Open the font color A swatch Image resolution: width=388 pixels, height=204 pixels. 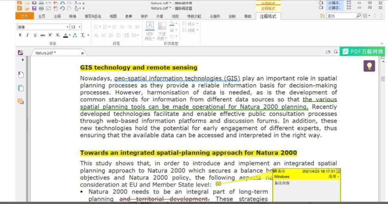66,35
